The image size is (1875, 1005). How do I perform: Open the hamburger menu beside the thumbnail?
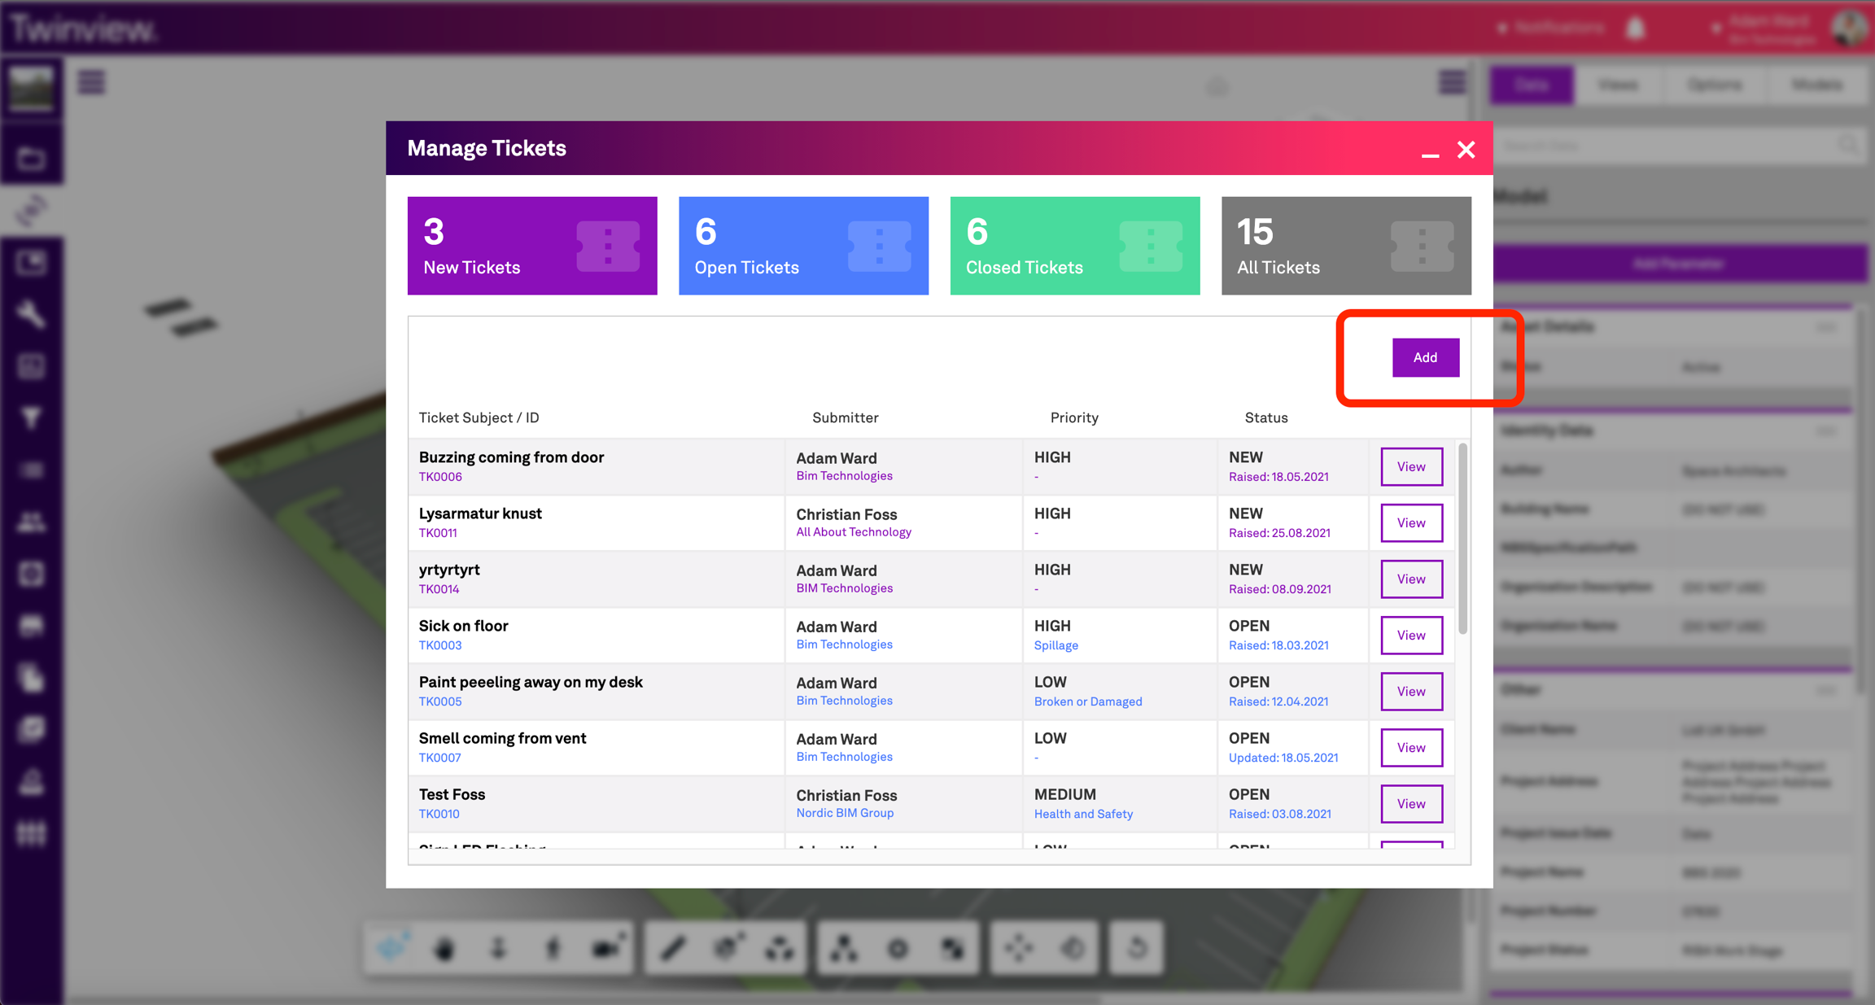91,82
